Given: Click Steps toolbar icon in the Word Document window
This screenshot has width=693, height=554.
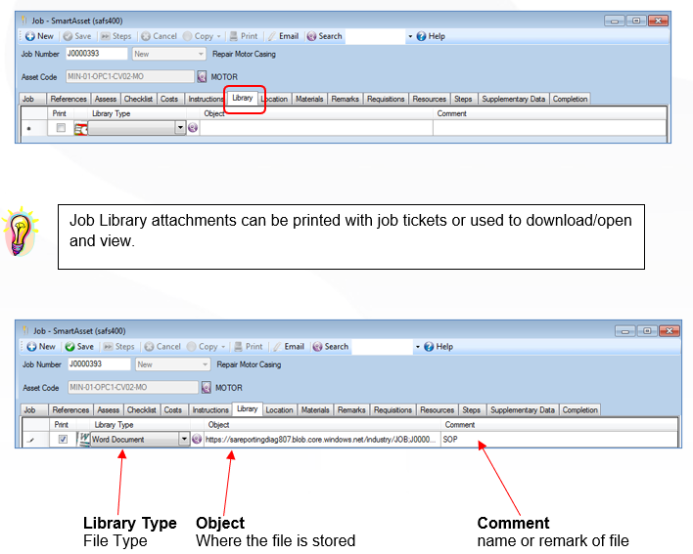Looking at the screenshot, I should 108,347.
